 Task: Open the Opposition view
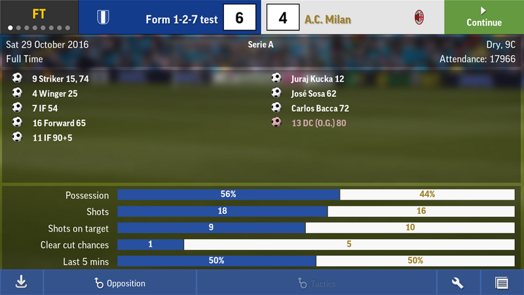120,283
